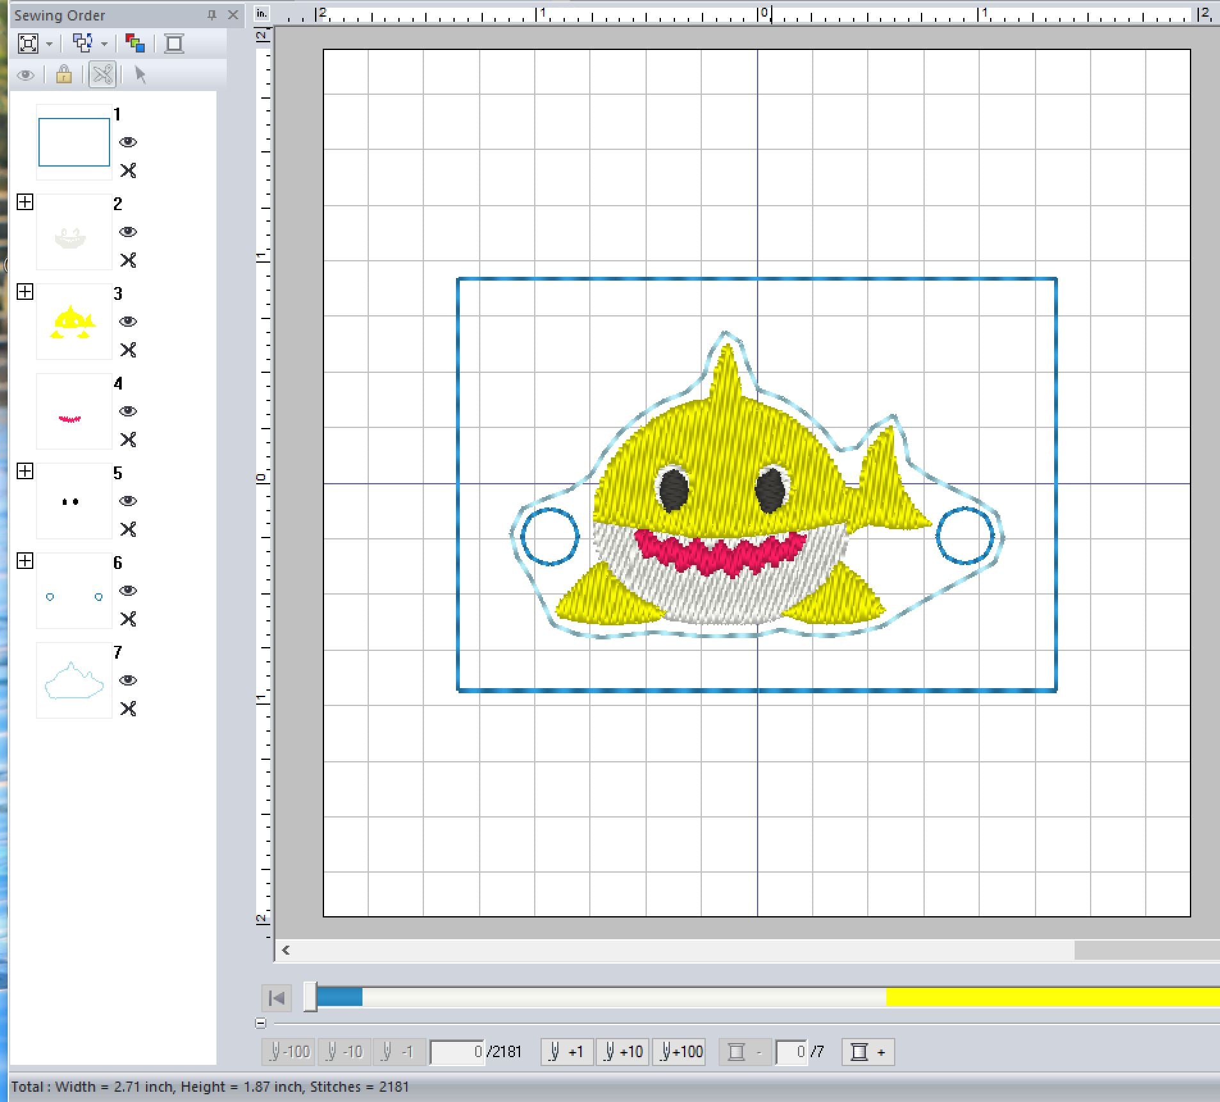Click the red-green-blue change color icon

(134, 44)
